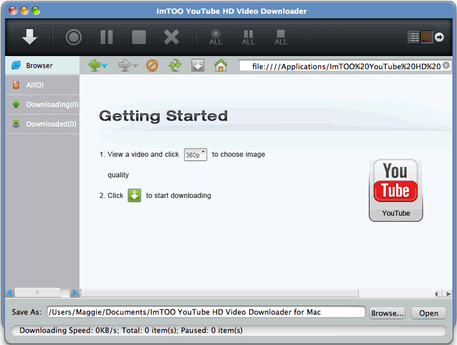Viewport: 457px width, 345px height.
Task: Switch to detailed view mode
Action: point(426,37)
